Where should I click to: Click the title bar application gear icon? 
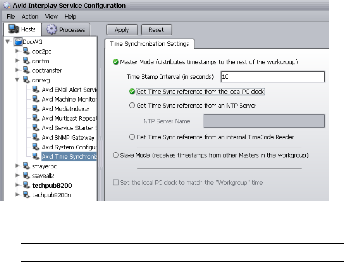(7, 5)
